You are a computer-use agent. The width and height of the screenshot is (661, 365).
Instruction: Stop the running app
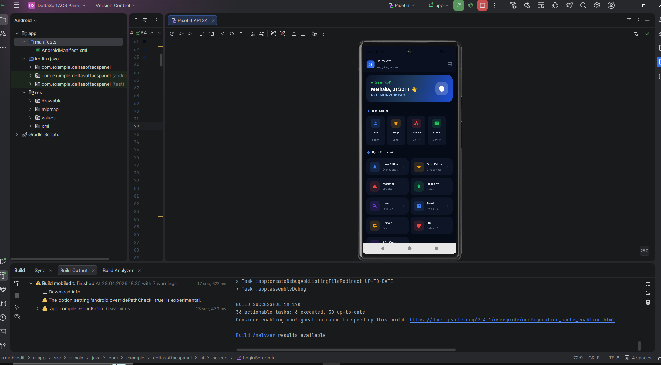click(483, 5)
